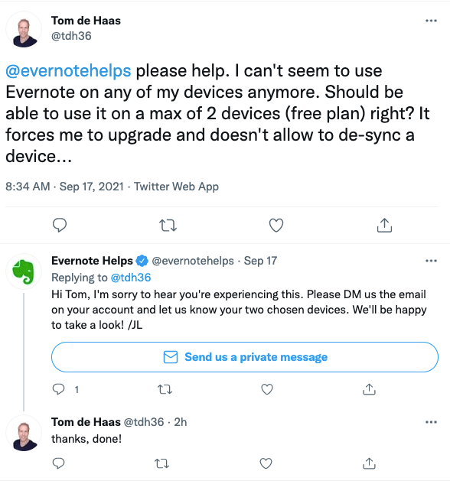
Task: Like the Evernote Helps reply
Action: pyautogui.click(x=267, y=389)
